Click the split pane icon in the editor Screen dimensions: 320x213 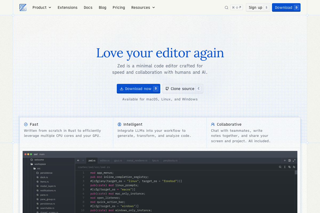pyautogui.click(x=289, y=161)
